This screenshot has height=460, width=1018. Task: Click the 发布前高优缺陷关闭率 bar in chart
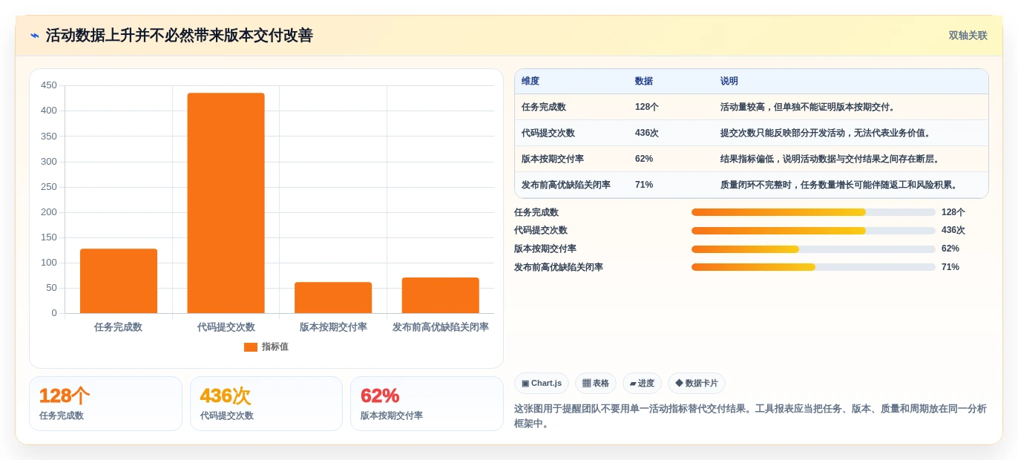pos(441,295)
